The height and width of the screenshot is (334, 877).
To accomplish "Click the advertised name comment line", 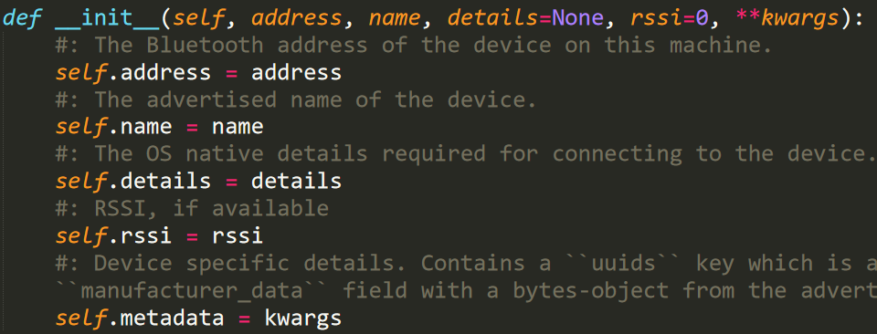I will [296, 99].
